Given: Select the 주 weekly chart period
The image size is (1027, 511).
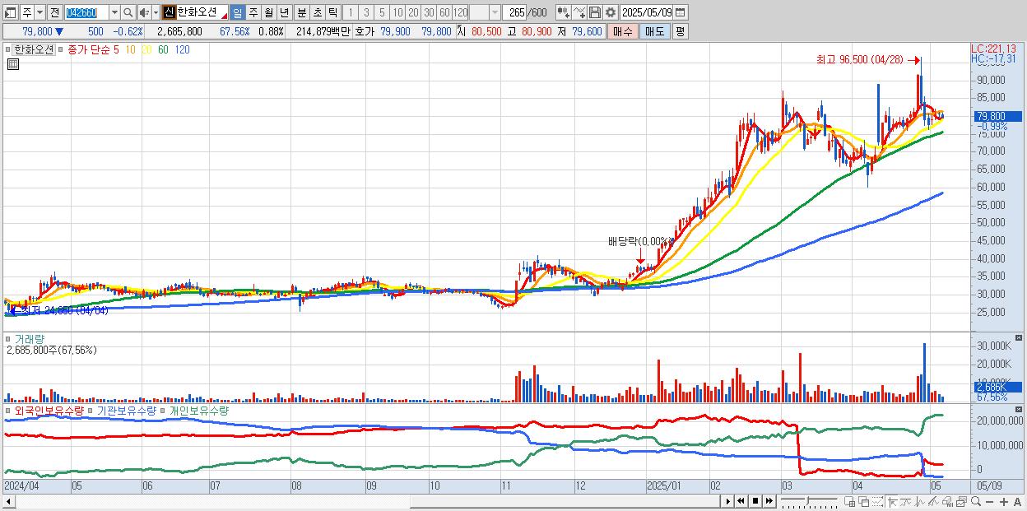Looking at the screenshot, I should 253,12.
